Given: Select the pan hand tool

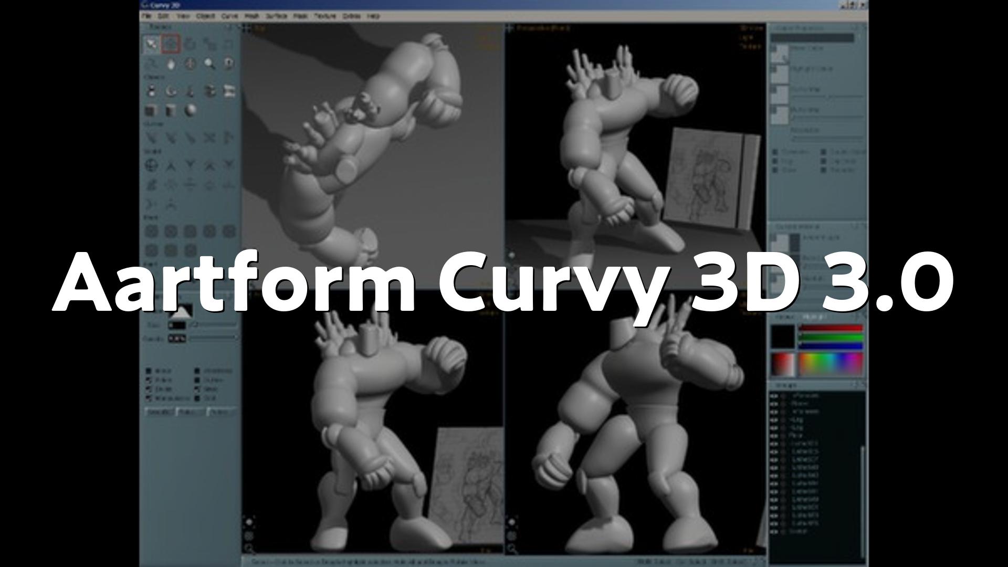Looking at the screenshot, I should click(x=171, y=64).
